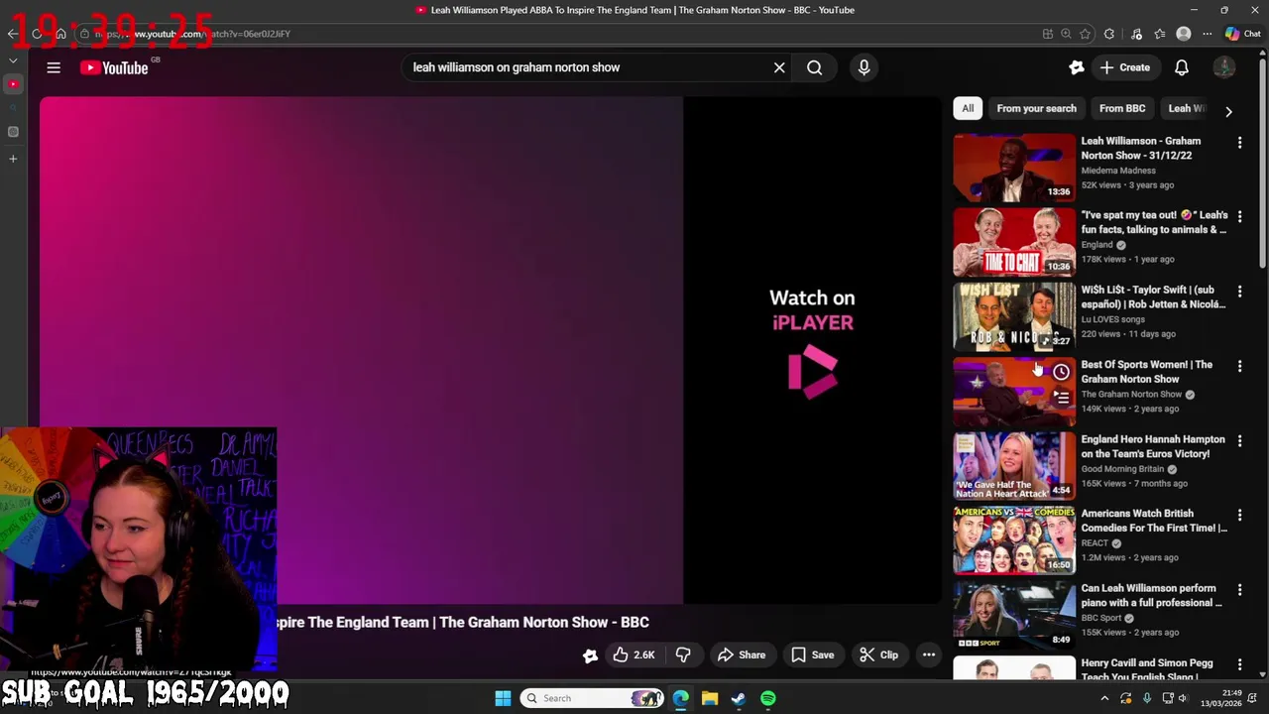Play the video via iPlayer play logo

point(813,372)
